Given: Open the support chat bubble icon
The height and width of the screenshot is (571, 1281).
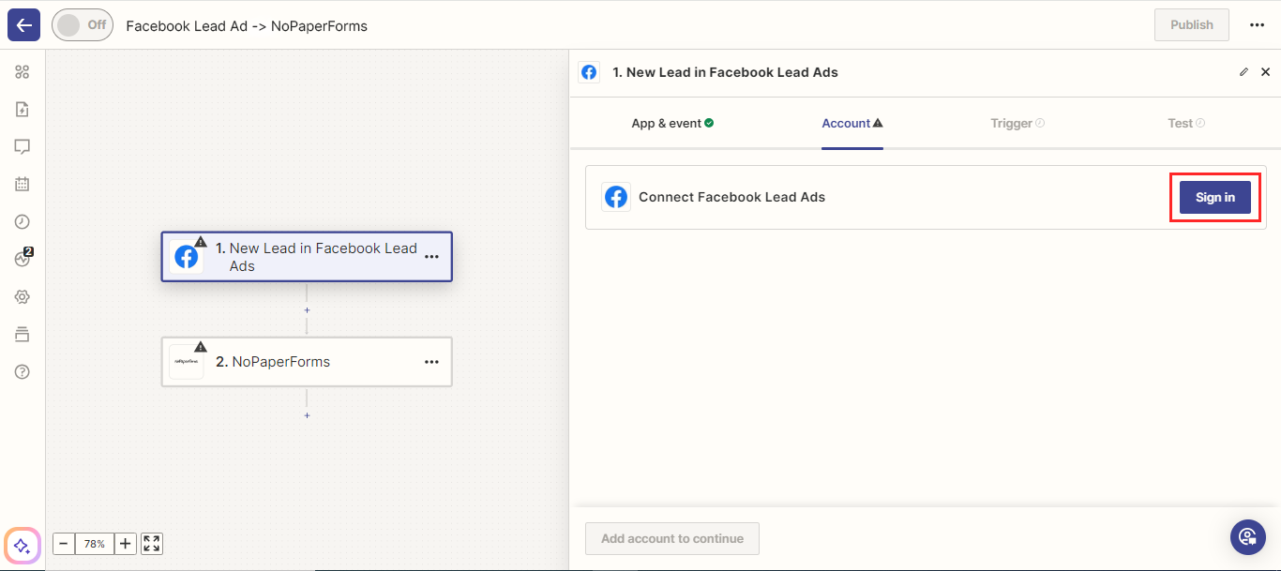Looking at the screenshot, I should [x=1248, y=536].
